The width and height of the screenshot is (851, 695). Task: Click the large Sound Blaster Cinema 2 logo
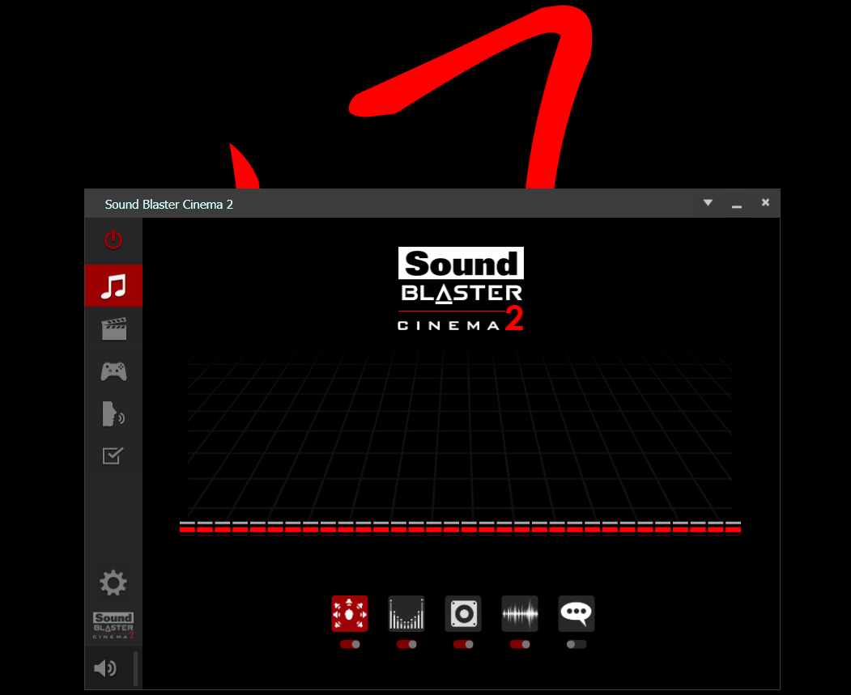(461, 289)
